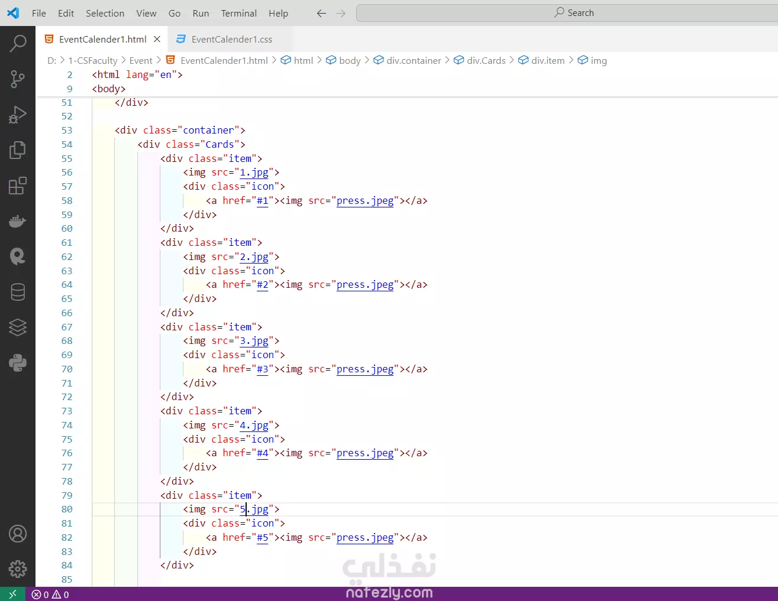This screenshot has height=601, width=778.
Task: Click line number 79 in the gutter
Action: click(67, 495)
